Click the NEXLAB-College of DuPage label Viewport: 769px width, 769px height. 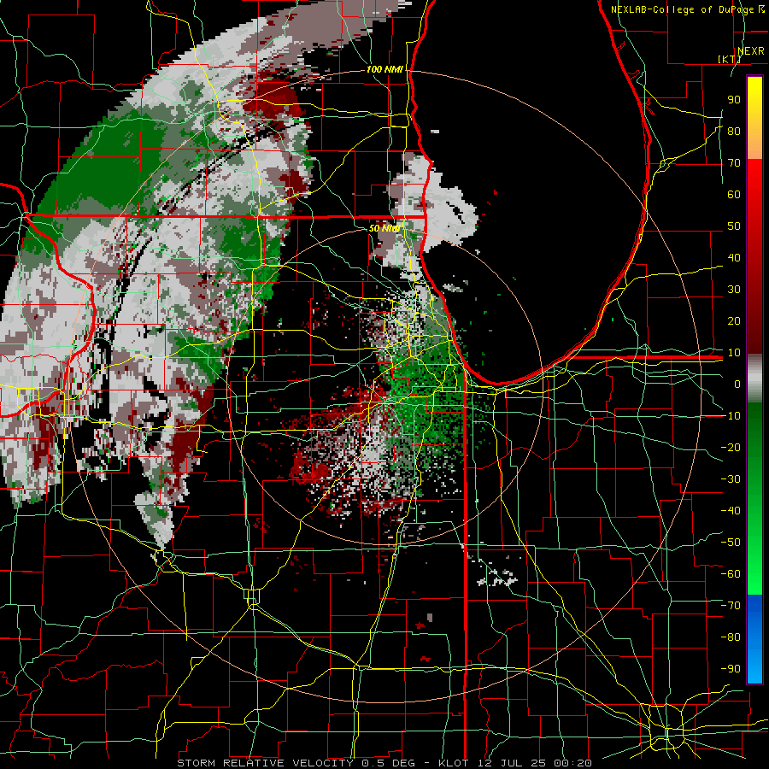(x=684, y=9)
